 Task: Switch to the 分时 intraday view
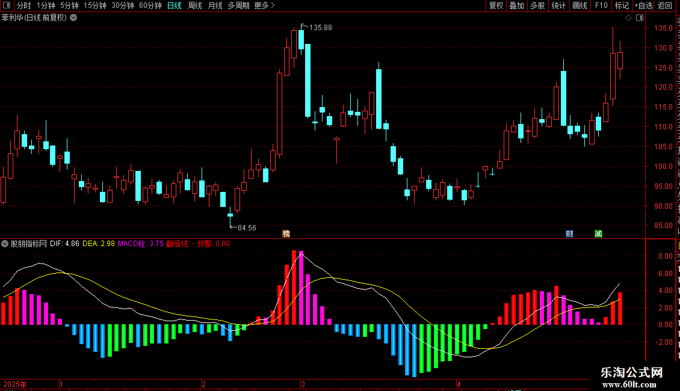coord(24,5)
